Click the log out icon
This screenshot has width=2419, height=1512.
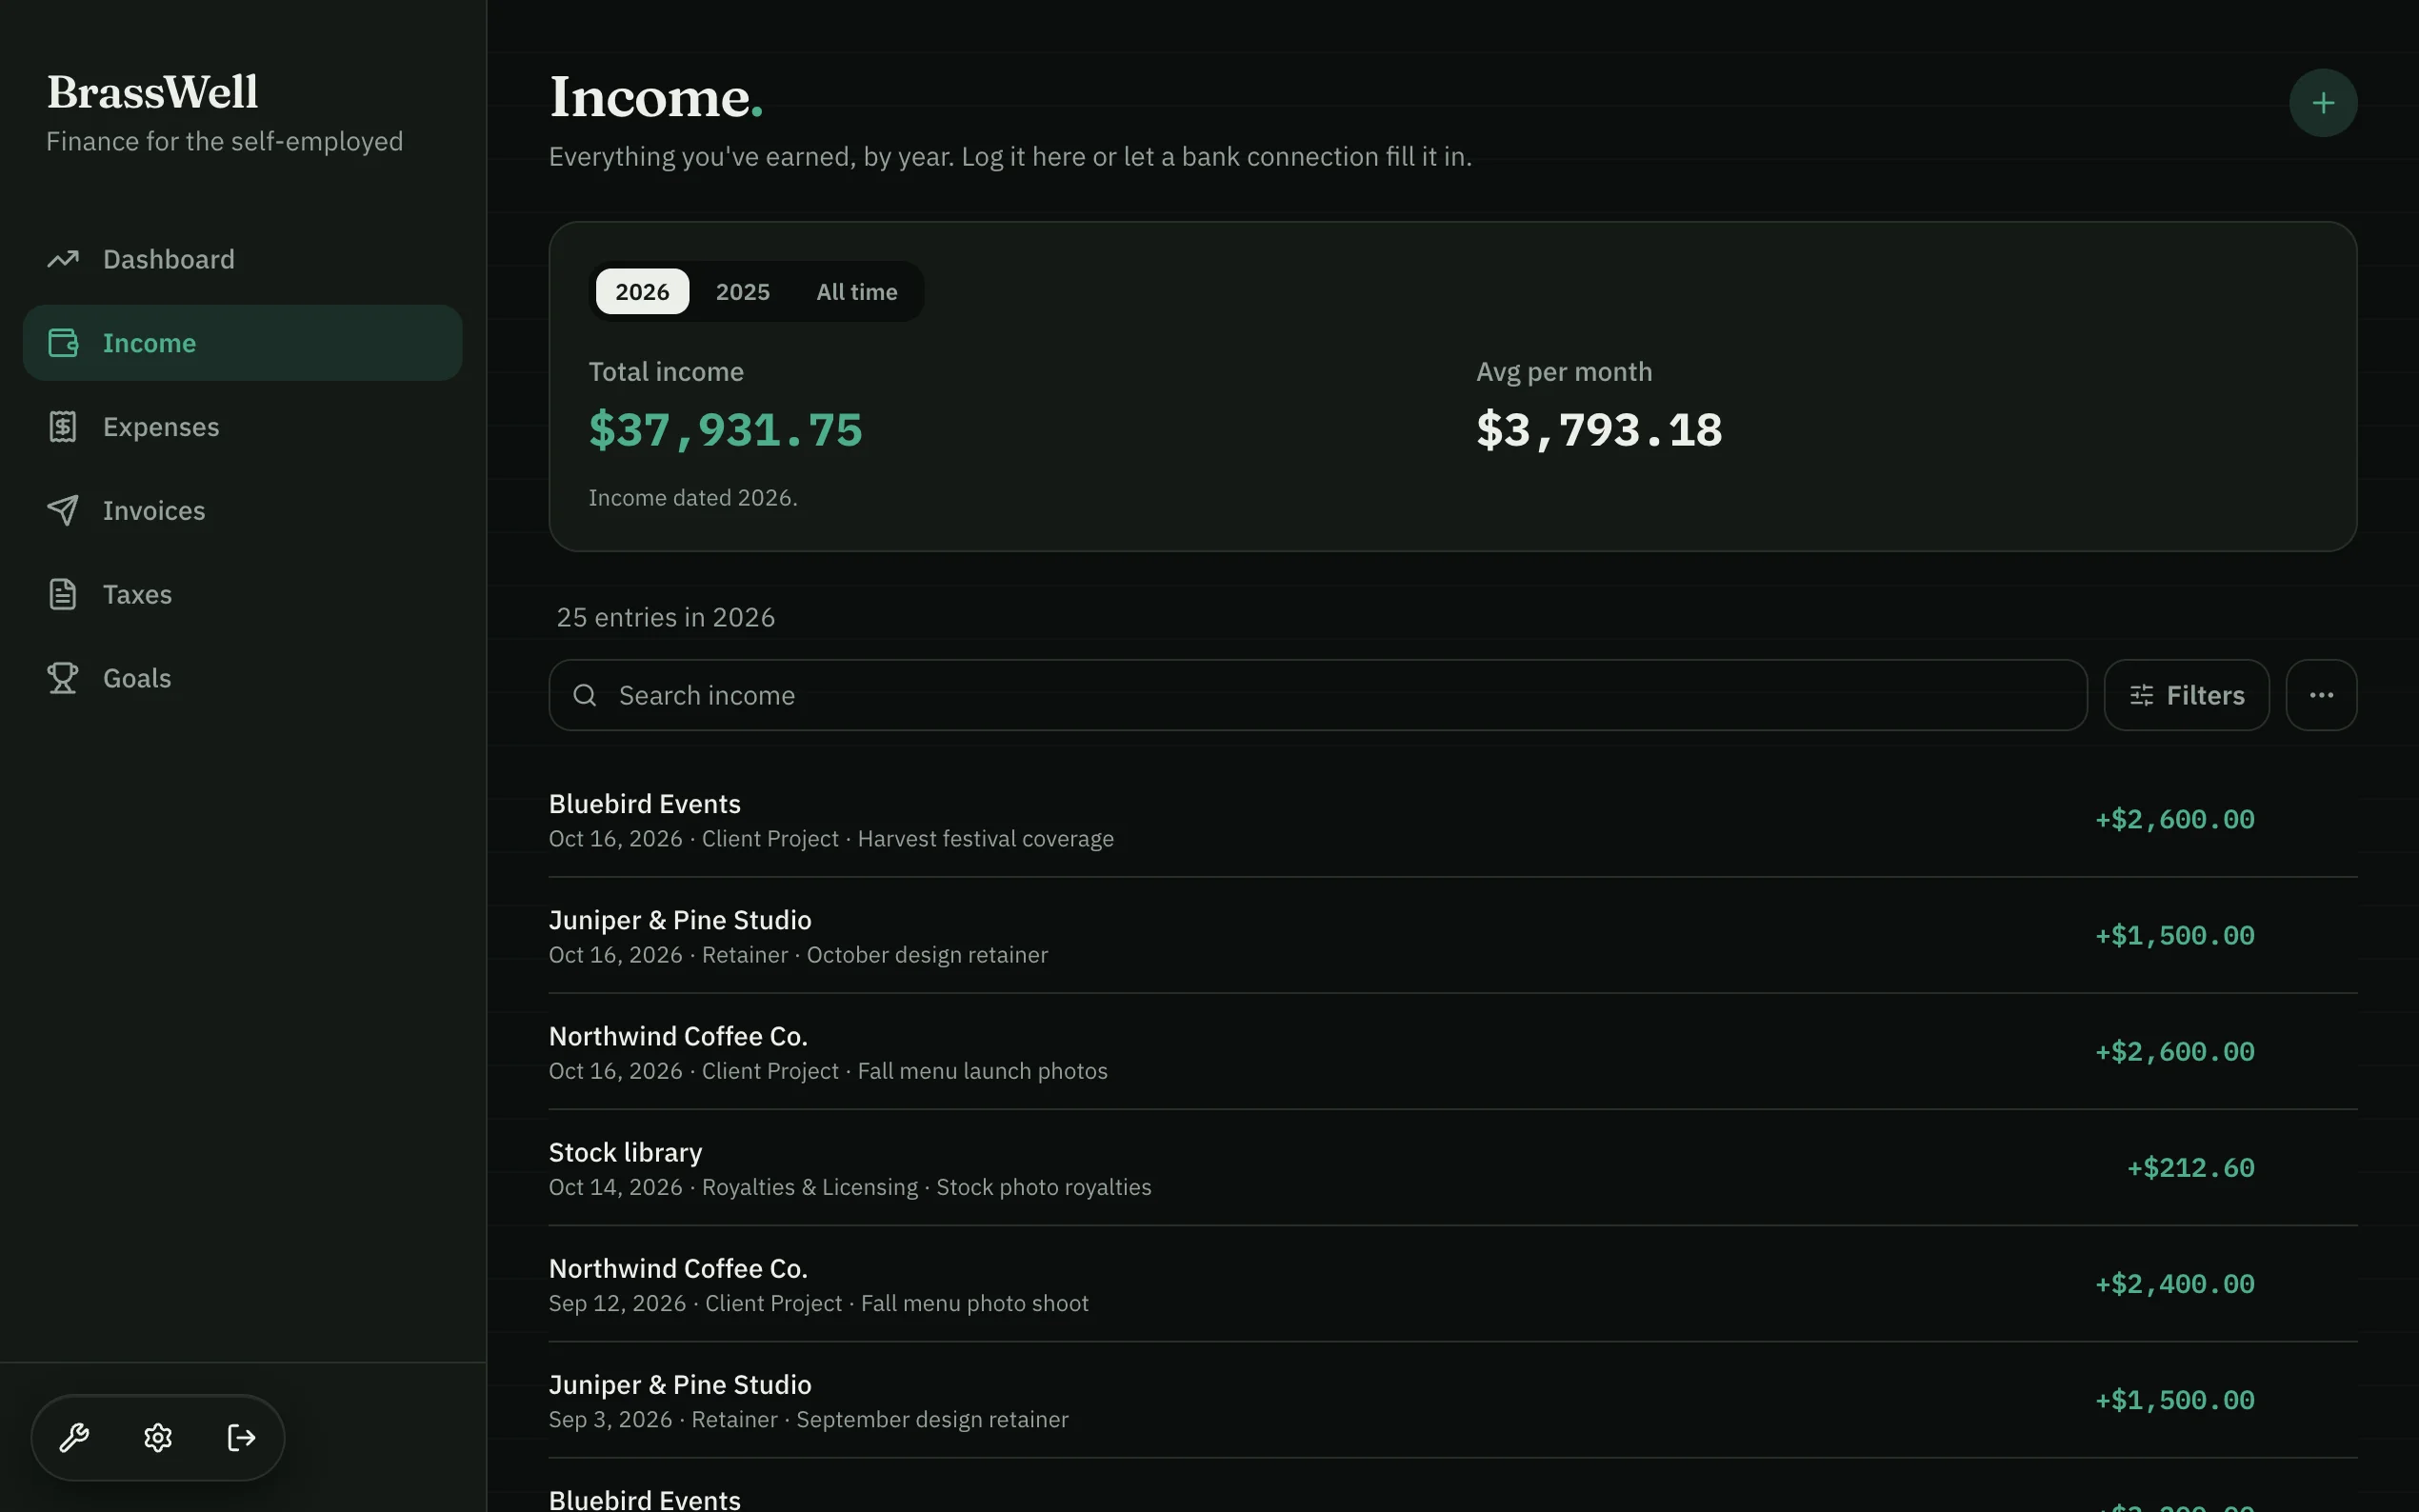242,1438
